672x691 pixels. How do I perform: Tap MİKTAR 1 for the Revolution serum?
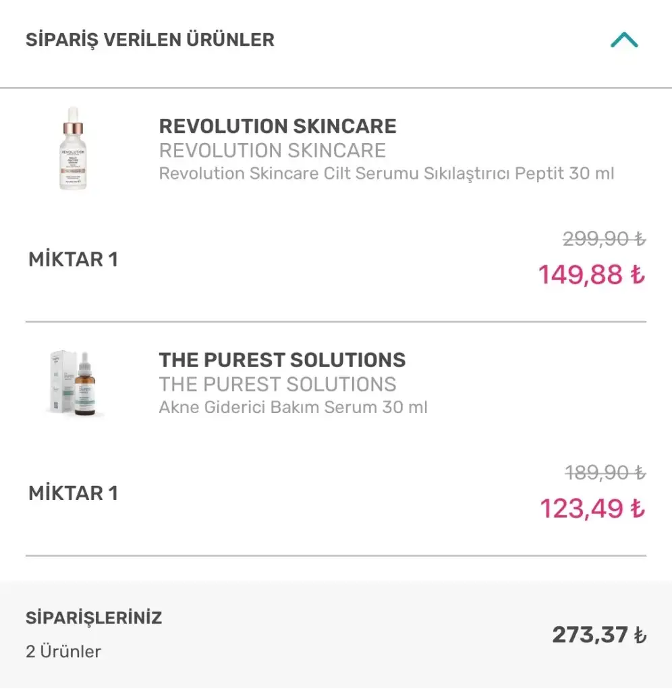point(73,260)
